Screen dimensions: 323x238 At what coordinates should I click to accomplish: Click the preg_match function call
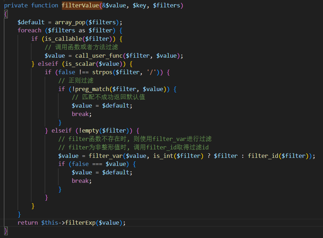[x=92, y=89]
